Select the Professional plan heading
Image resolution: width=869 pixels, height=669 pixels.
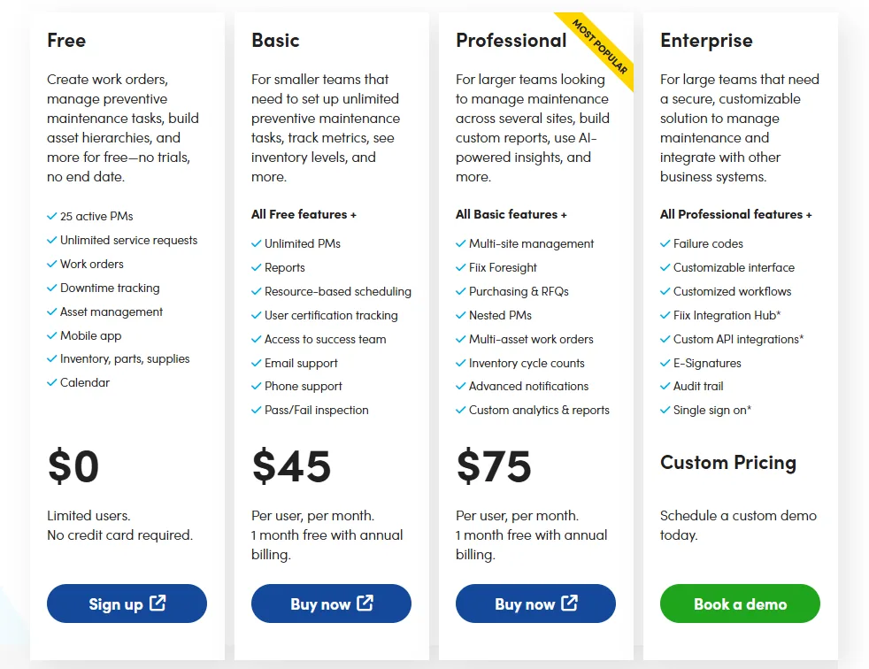click(511, 41)
